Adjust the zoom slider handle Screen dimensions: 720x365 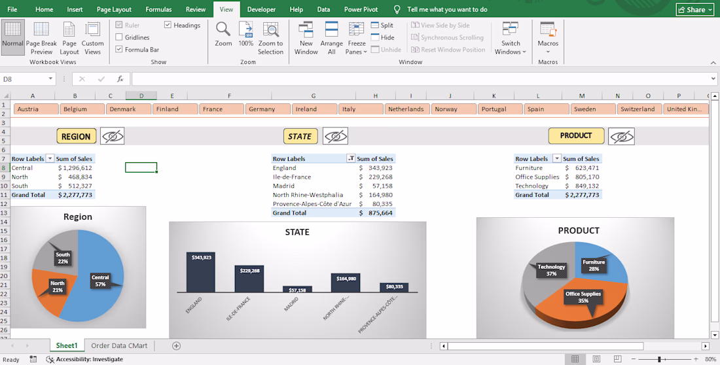pyautogui.click(x=659, y=359)
